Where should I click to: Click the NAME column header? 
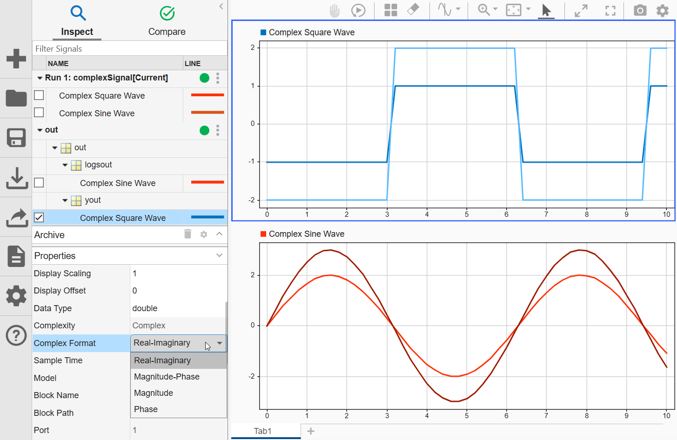(x=114, y=63)
